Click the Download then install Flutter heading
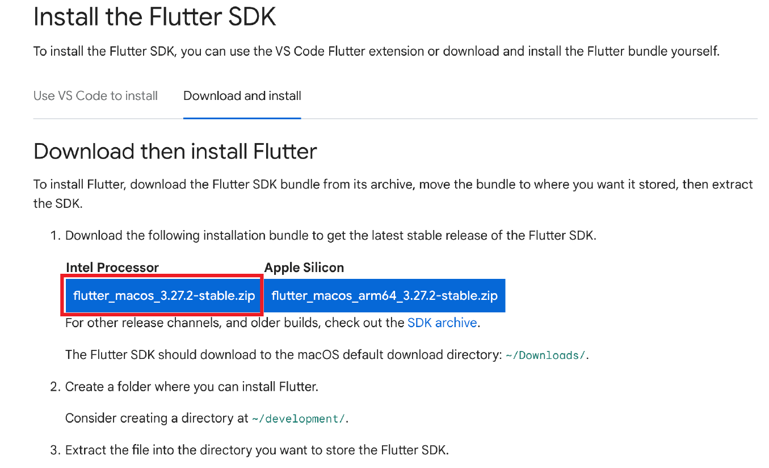769x468 pixels. (x=175, y=152)
